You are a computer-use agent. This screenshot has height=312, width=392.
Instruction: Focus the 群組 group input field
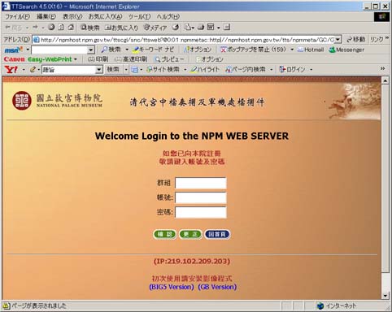pos(201,183)
